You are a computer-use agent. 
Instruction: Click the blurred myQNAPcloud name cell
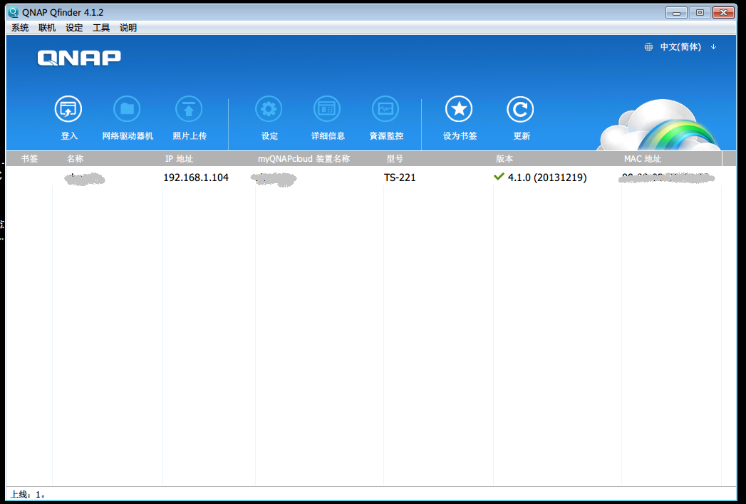click(274, 179)
